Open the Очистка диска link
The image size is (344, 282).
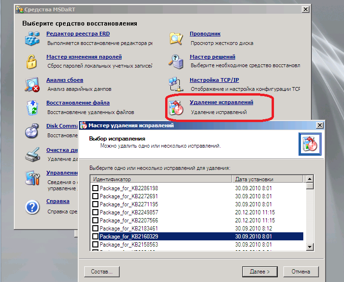point(62,150)
